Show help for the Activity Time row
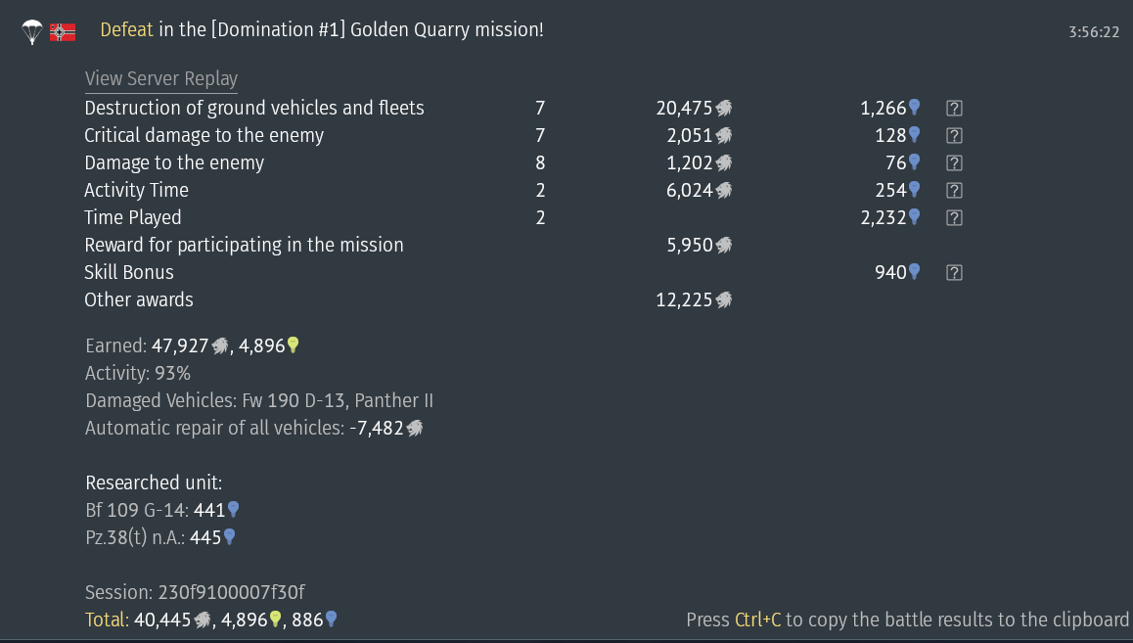This screenshot has width=1133, height=643. tap(954, 191)
